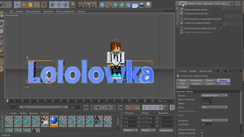Viewport: 244px width, 137px height.
Task: Open the Размер mode dropdown
Action: [x=148, y=130]
